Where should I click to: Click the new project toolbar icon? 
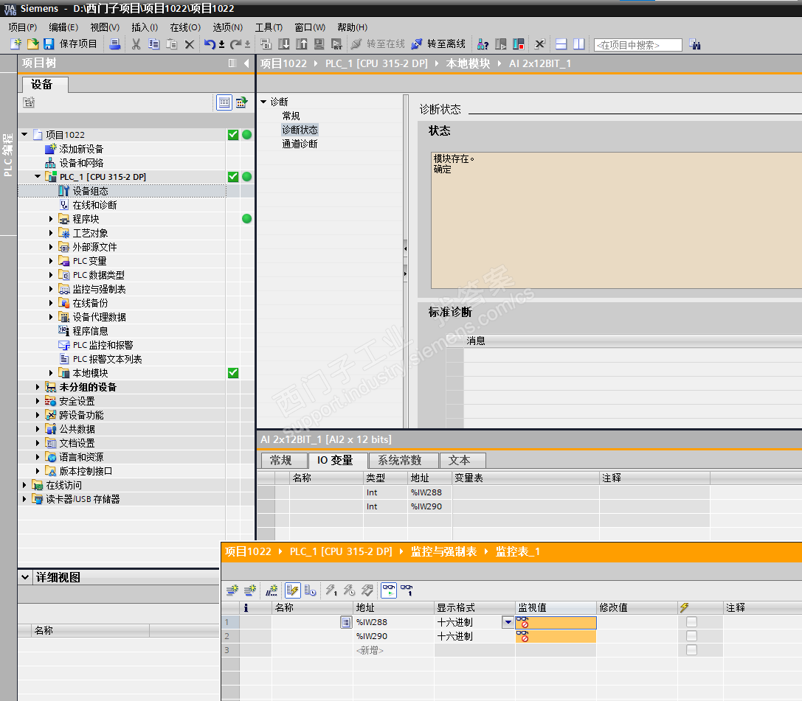click(x=16, y=44)
